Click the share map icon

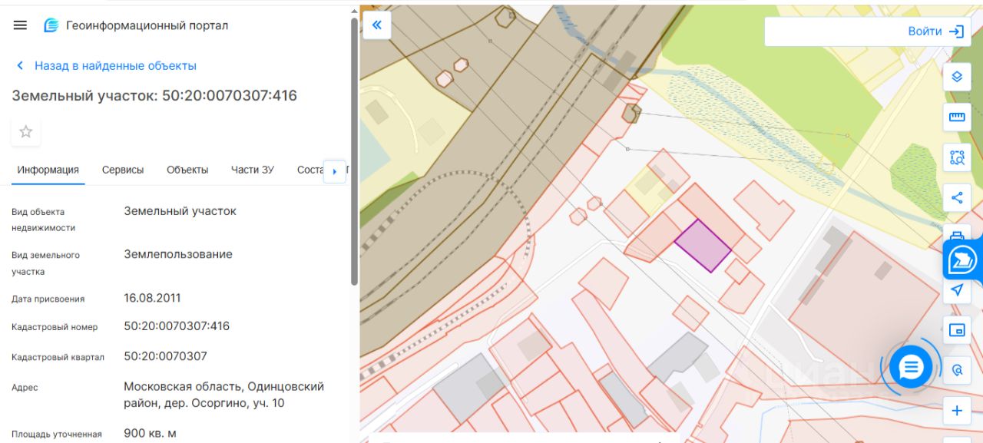(x=957, y=198)
